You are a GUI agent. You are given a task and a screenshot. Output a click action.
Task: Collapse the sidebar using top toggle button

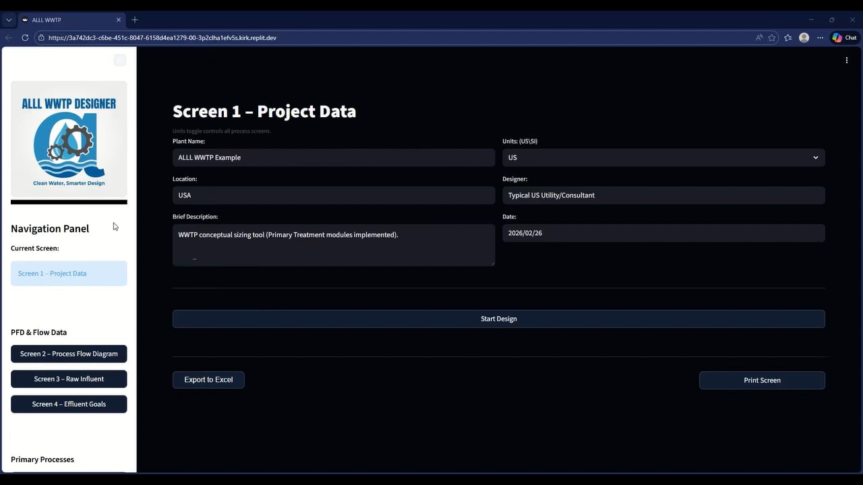point(120,61)
